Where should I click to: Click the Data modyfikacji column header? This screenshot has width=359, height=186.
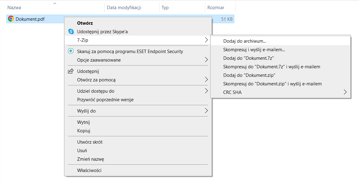(124, 8)
